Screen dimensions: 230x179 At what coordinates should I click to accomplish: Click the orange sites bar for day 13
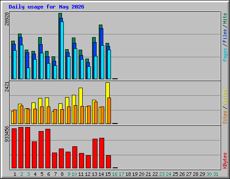(96, 113)
